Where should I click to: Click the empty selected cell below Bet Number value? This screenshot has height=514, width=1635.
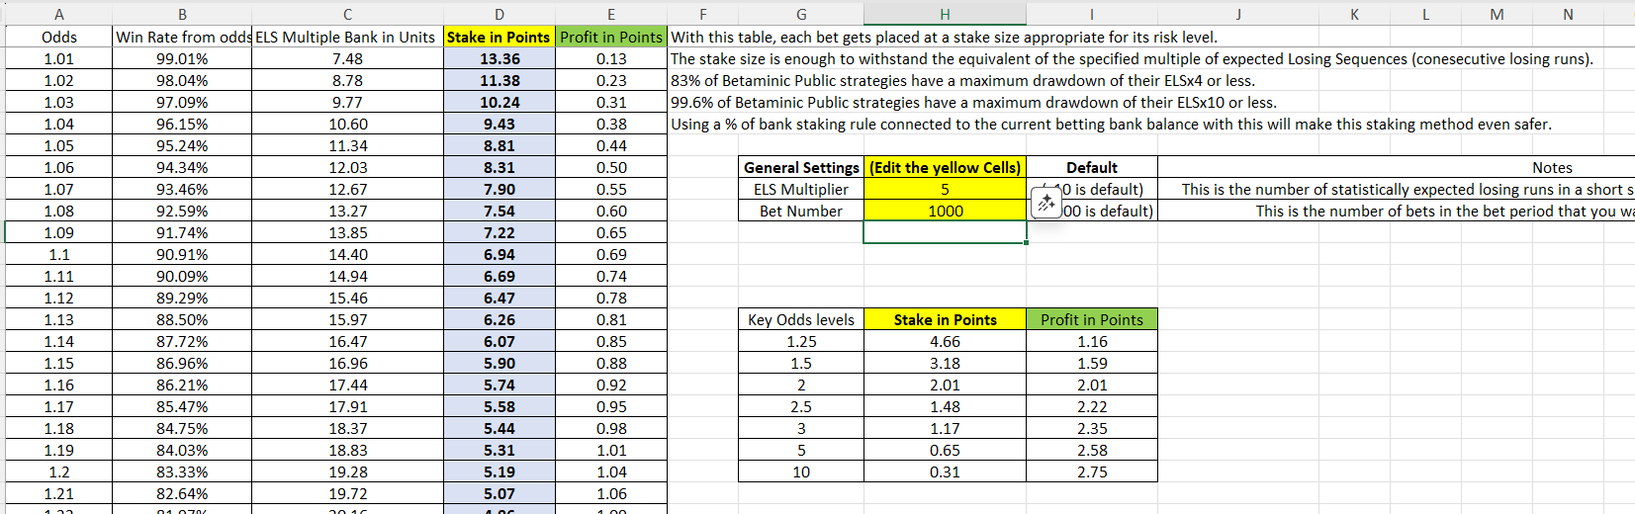[945, 232]
